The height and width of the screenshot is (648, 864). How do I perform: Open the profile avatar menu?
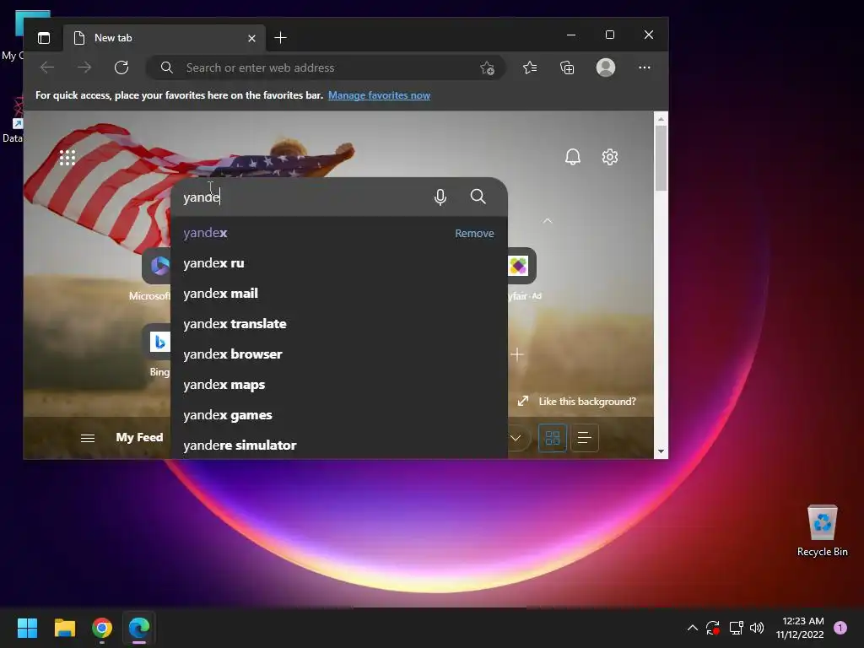(x=606, y=67)
